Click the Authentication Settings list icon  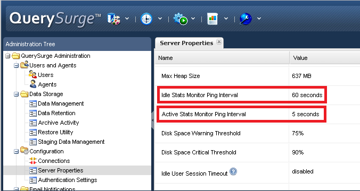point(33,180)
